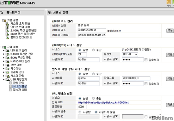Expand the 보안 기능 node

click(4, 65)
